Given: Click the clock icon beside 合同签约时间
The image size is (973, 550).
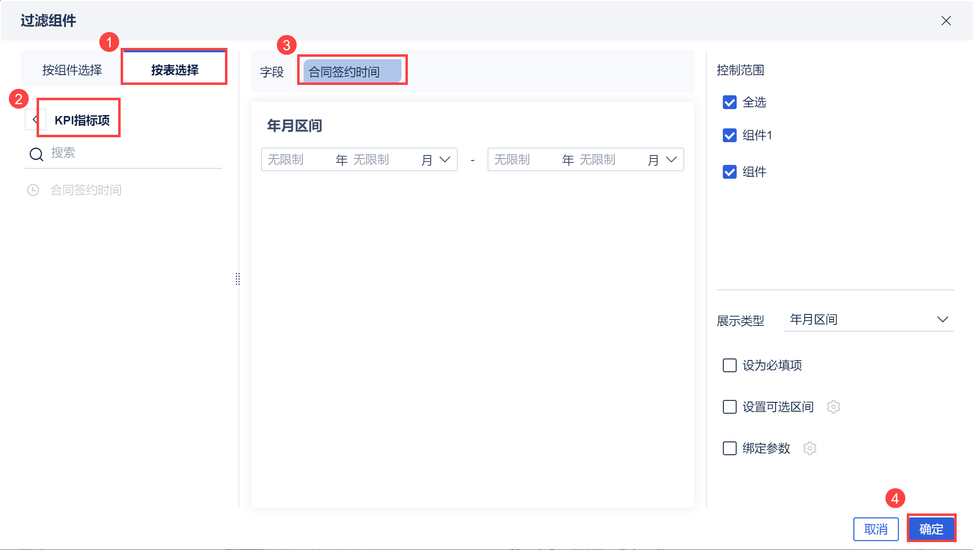Looking at the screenshot, I should pyautogui.click(x=33, y=190).
